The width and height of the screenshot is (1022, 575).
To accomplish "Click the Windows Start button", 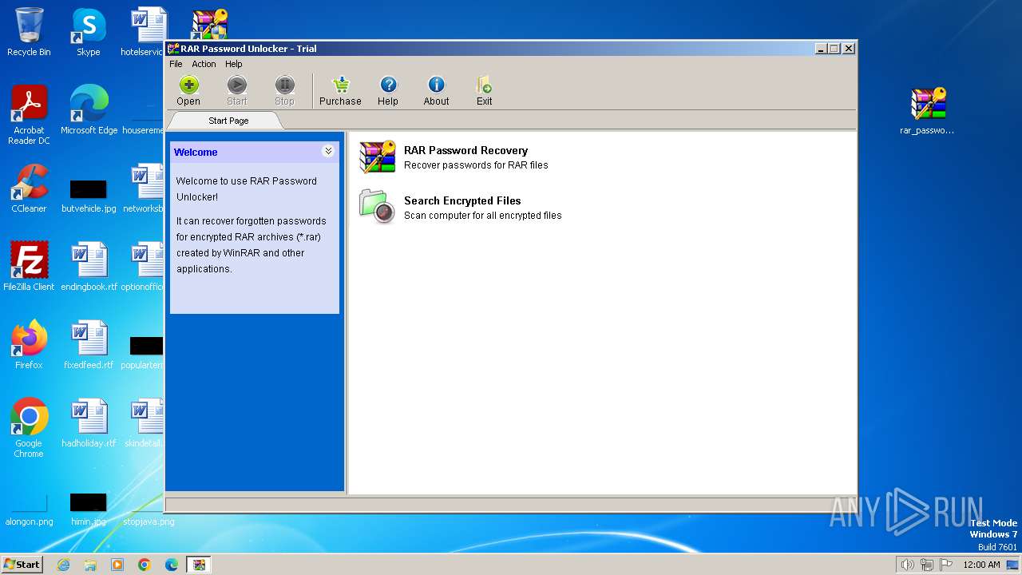I will point(22,564).
